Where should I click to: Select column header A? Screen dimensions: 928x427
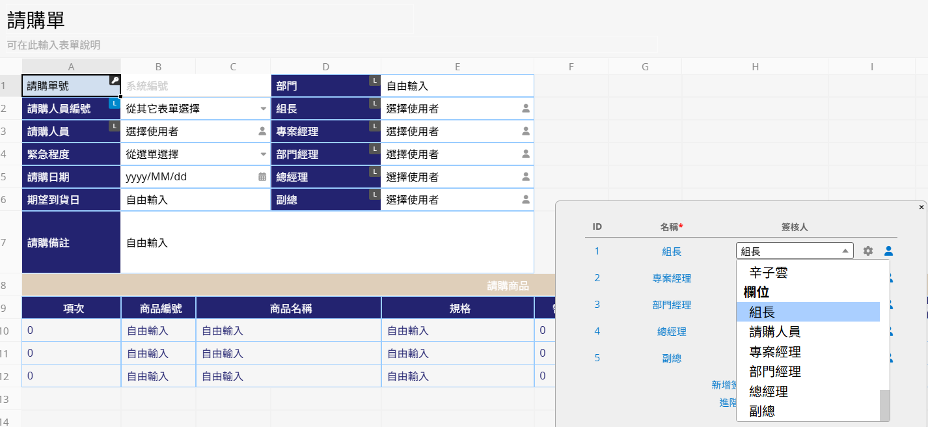72,66
